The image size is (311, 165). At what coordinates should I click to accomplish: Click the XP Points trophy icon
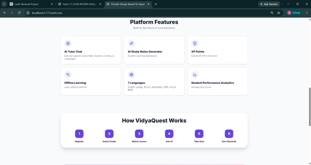[x=195, y=43]
